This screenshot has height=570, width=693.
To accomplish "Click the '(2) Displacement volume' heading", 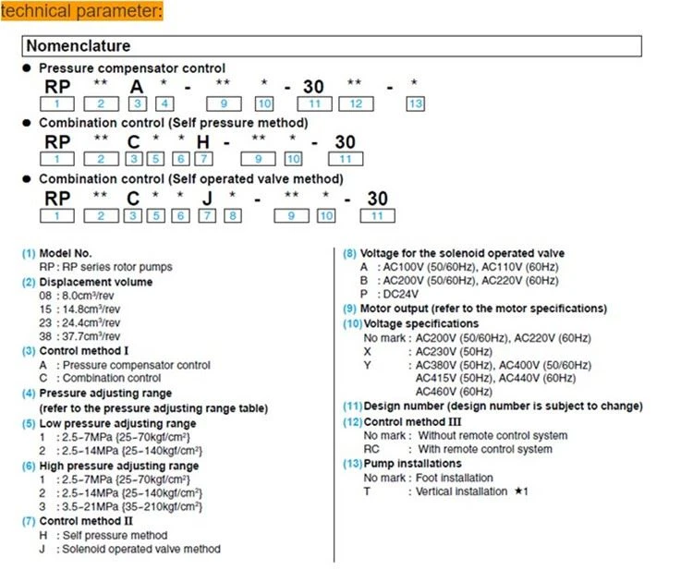I will (87, 282).
